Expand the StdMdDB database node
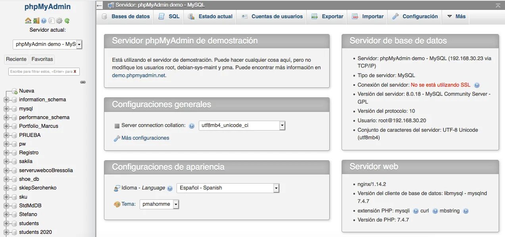Viewport: 505px width, 237px height. pos(6,206)
